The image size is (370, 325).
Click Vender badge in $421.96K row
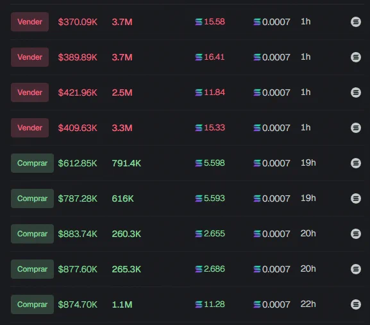point(29,92)
